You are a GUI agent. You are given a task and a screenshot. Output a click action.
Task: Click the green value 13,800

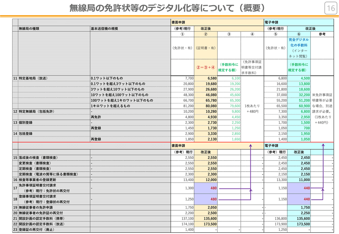tap(304, 84)
